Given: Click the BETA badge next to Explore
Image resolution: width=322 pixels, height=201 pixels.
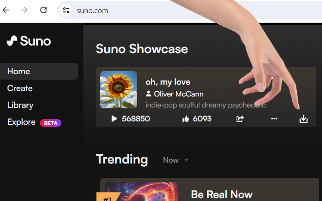Looking at the screenshot, I should click(51, 123).
